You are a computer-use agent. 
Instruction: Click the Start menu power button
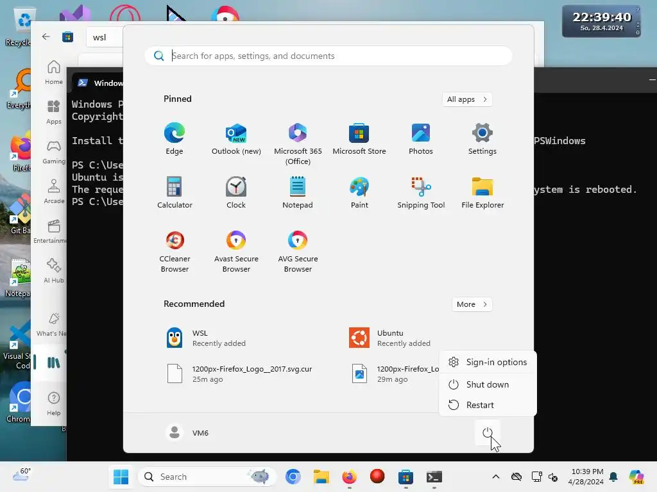click(x=488, y=432)
